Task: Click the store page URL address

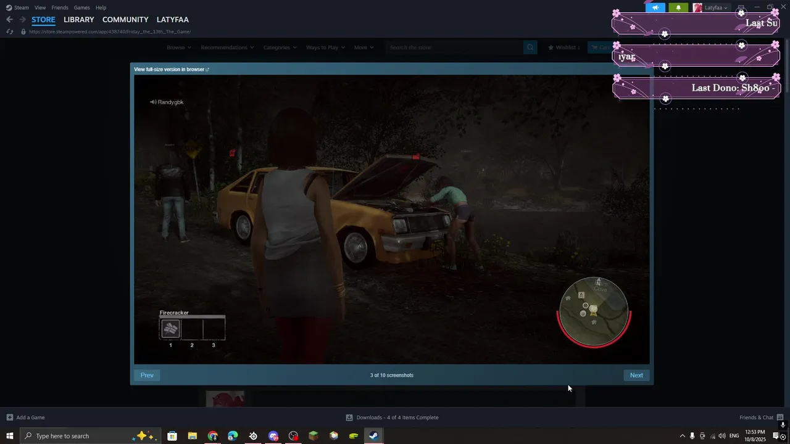Action: pos(110,31)
